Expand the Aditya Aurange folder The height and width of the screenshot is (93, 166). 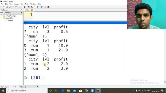(x=1, y=16)
